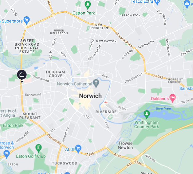Click the Eaton Golf Club marker

click(38, 148)
